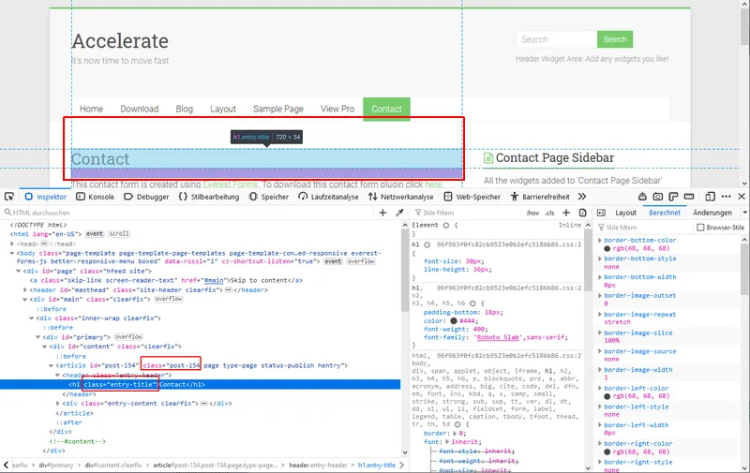Toggle the rulers for the page
Viewport: 750px width, 473px height.
(689, 197)
